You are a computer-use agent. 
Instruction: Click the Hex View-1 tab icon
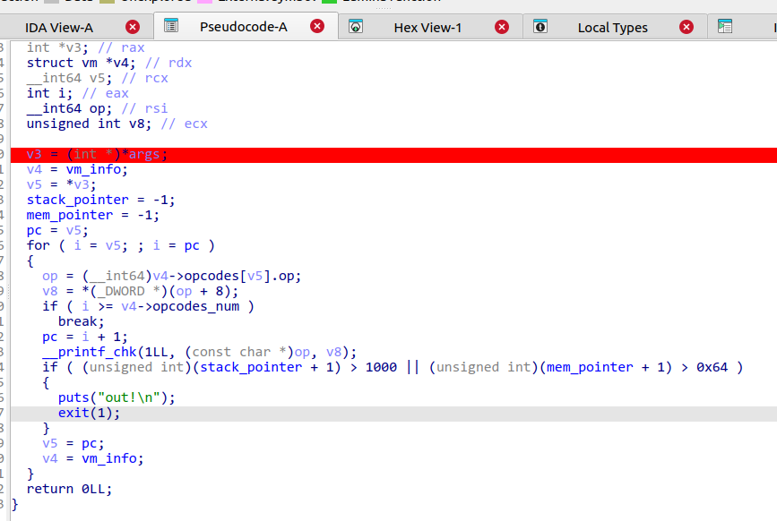pyautogui.click(x=356, y=27)
